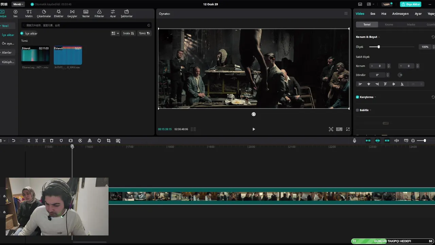Click the Ölçek scale slider handle
This screenshot has height=245, width=435.
[x=379, y=47]
